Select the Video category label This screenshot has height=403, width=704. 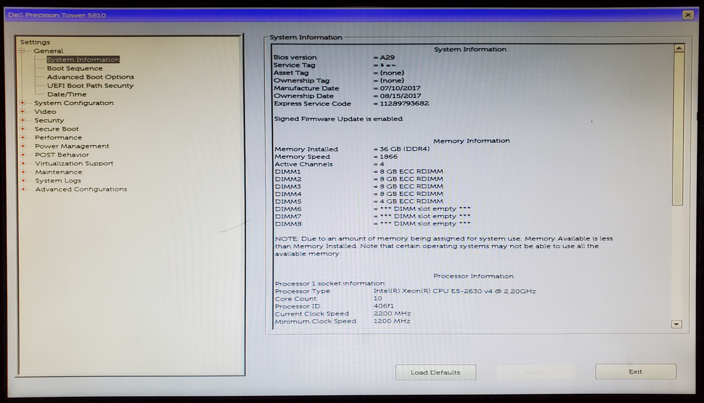point(46,112)
